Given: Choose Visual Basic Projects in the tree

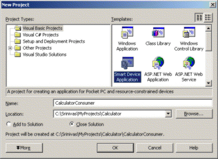Looking at the screenshot, I should tap(42, 28).
